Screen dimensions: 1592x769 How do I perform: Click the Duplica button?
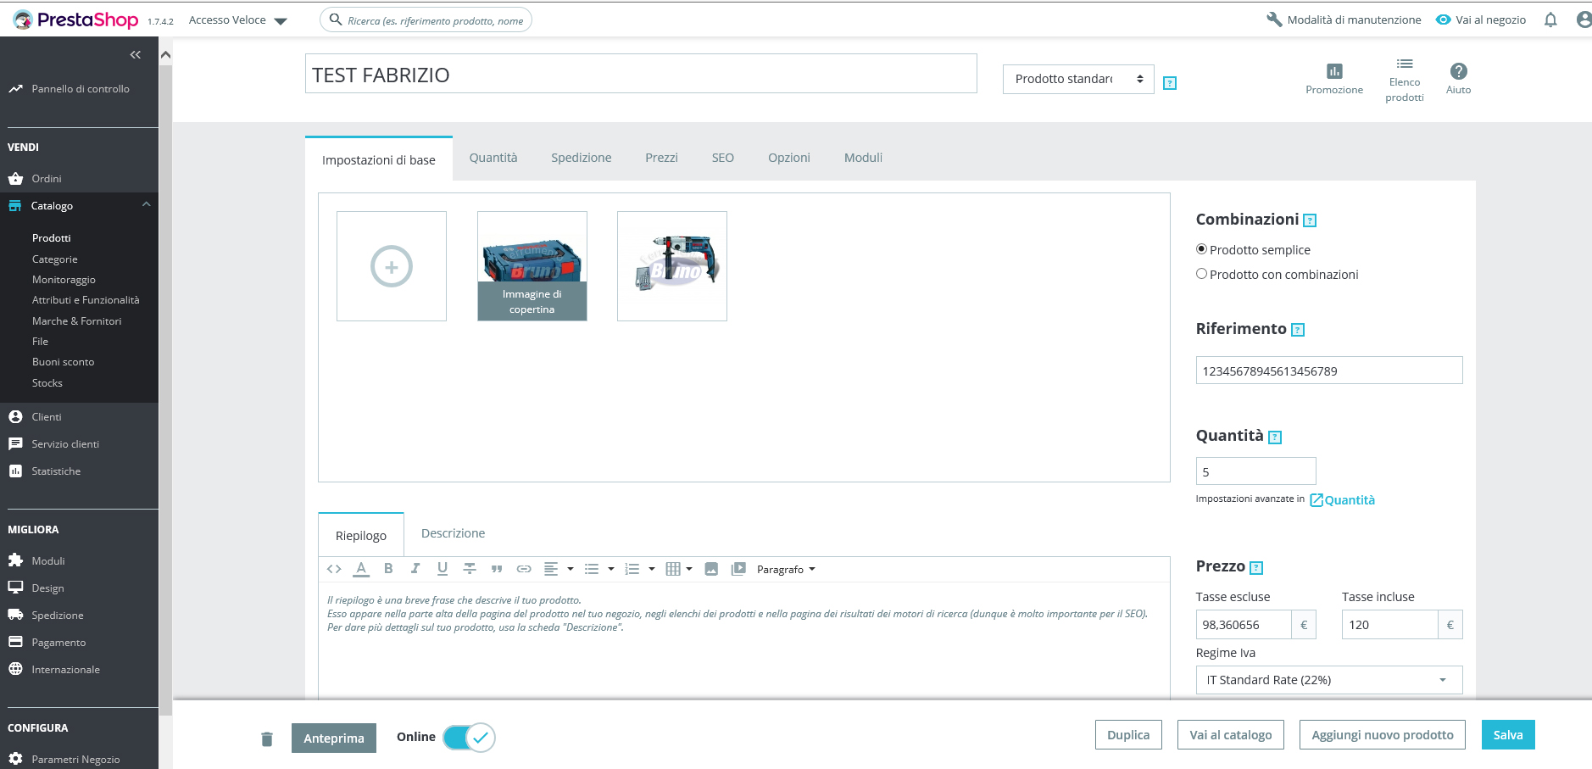coord(1128,735)
